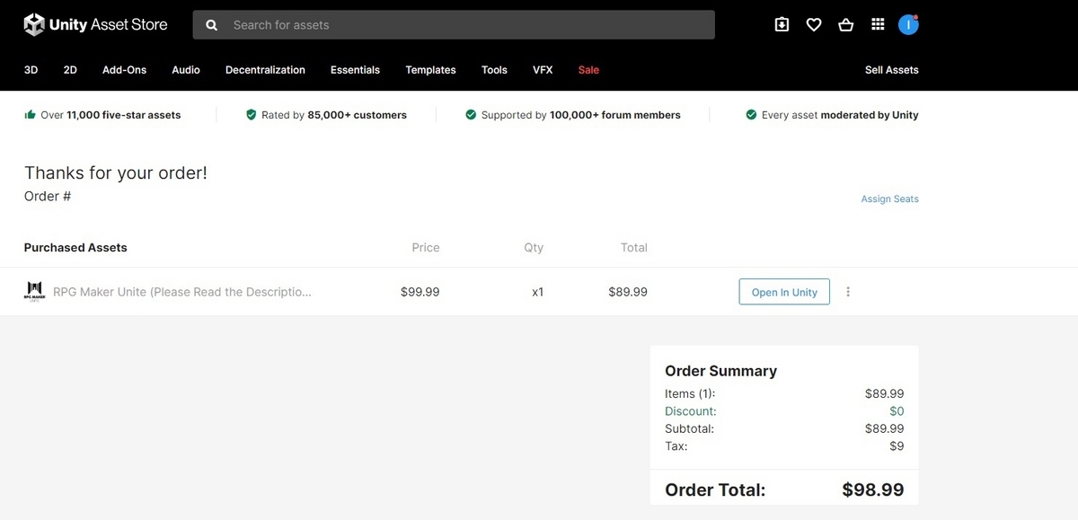Open the RPG Maker Unite asset title
This screenshot has height=520, width=1078.
[182, 292]
